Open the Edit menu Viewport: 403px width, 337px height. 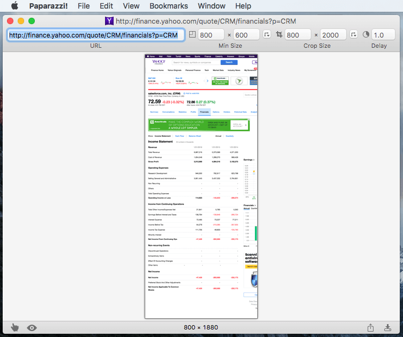[x=106, y=6]
